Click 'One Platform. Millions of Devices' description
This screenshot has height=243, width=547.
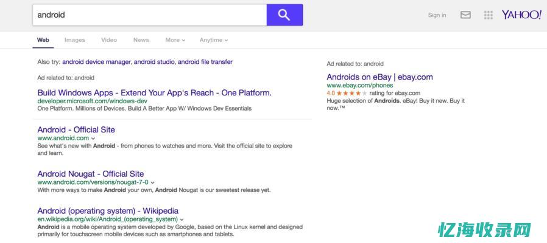point(144,108)
